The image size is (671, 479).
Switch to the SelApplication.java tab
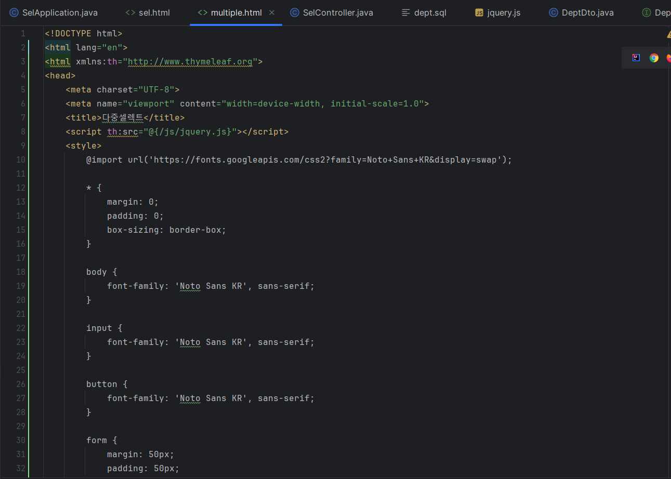pos(54,12)
